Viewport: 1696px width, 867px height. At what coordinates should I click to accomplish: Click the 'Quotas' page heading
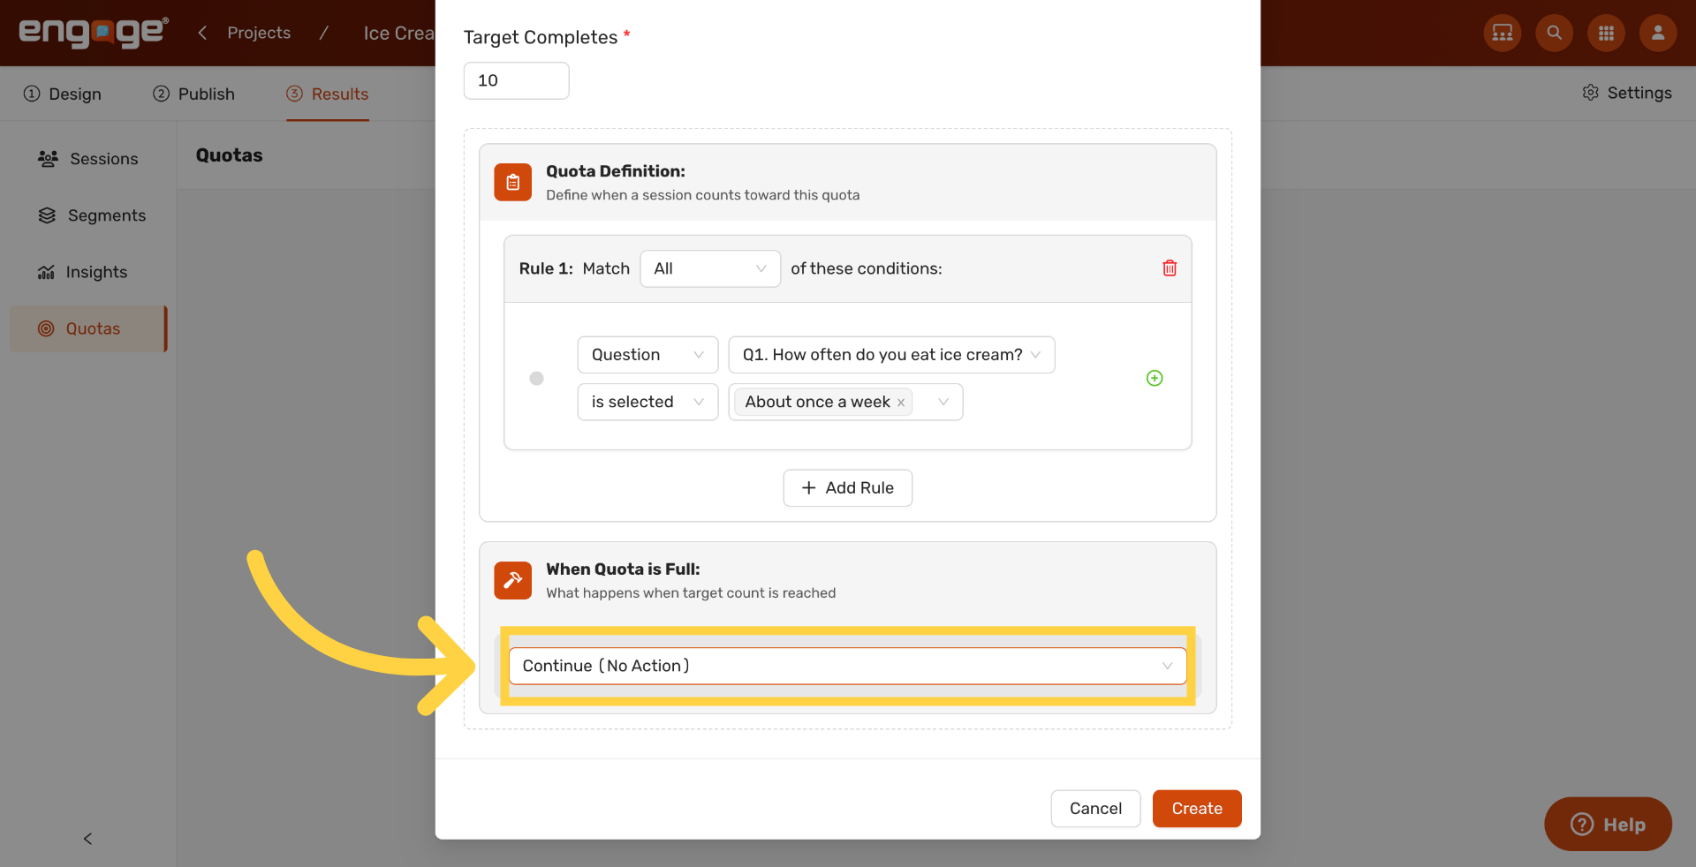(229, 155)
